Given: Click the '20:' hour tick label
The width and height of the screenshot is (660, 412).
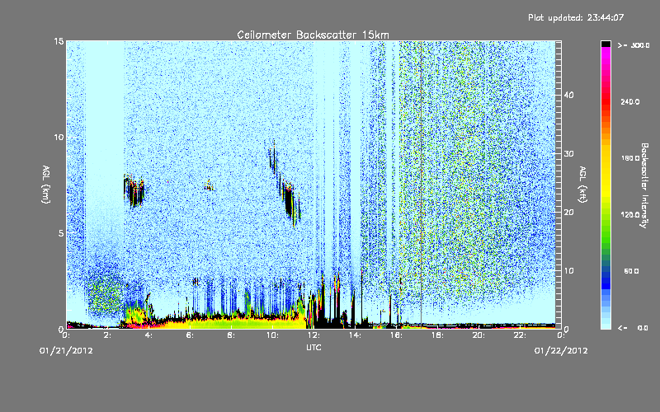Looking at the screenshot, I should (478, 335).
